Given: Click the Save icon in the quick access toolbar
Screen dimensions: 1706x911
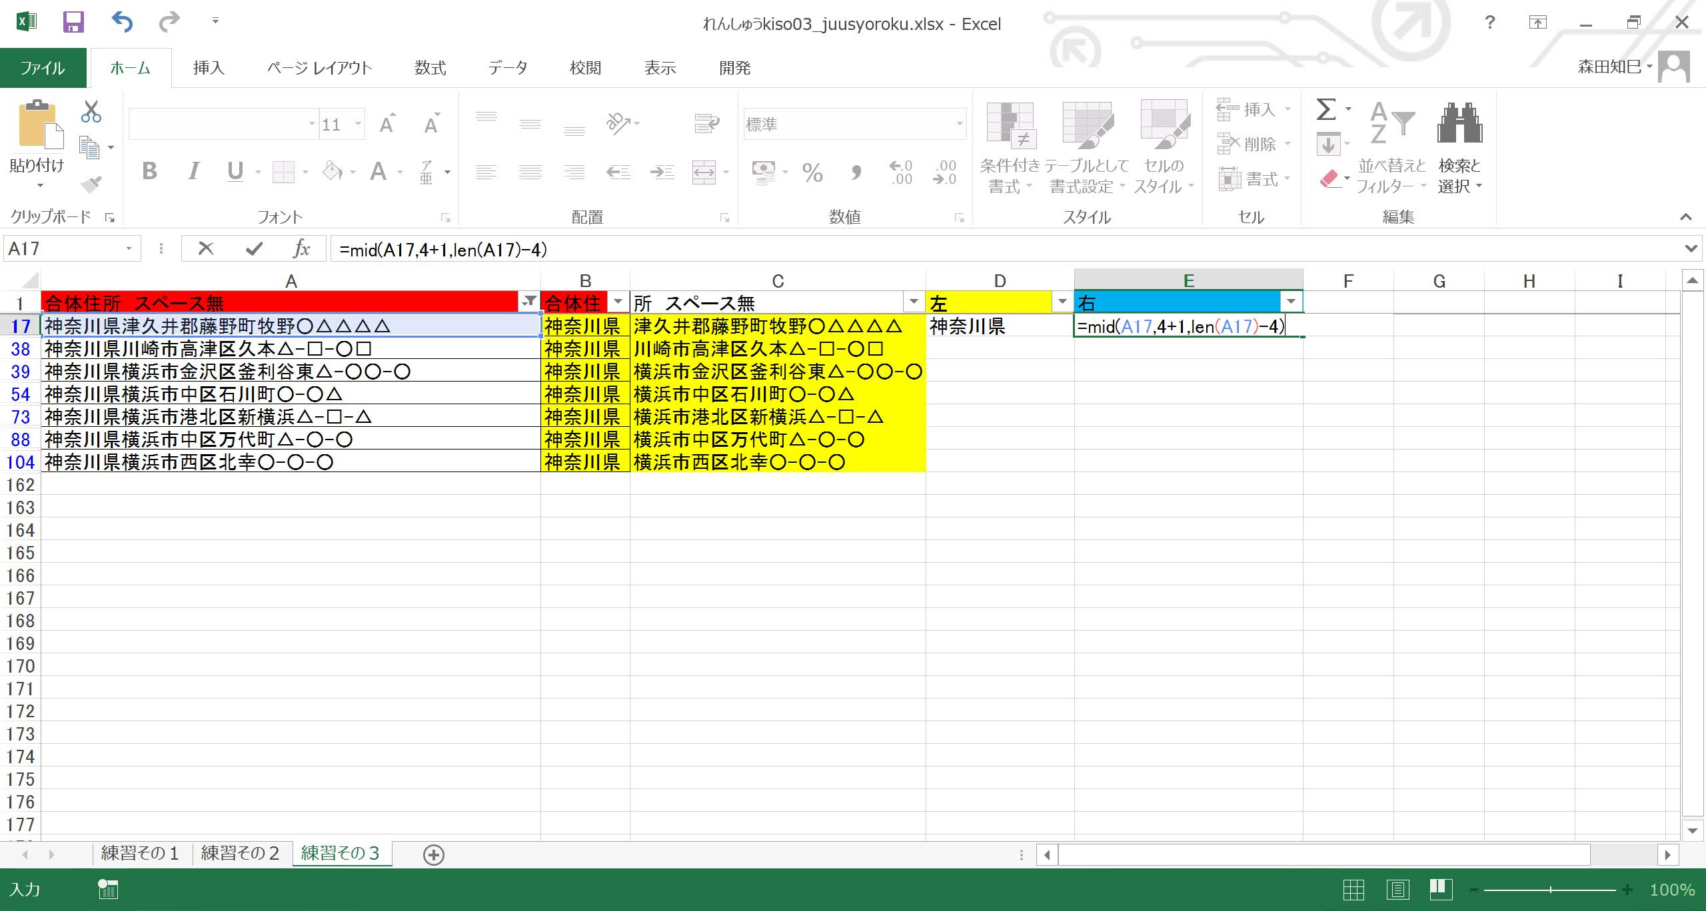Looking at the screenshot, I should (73, 22).
